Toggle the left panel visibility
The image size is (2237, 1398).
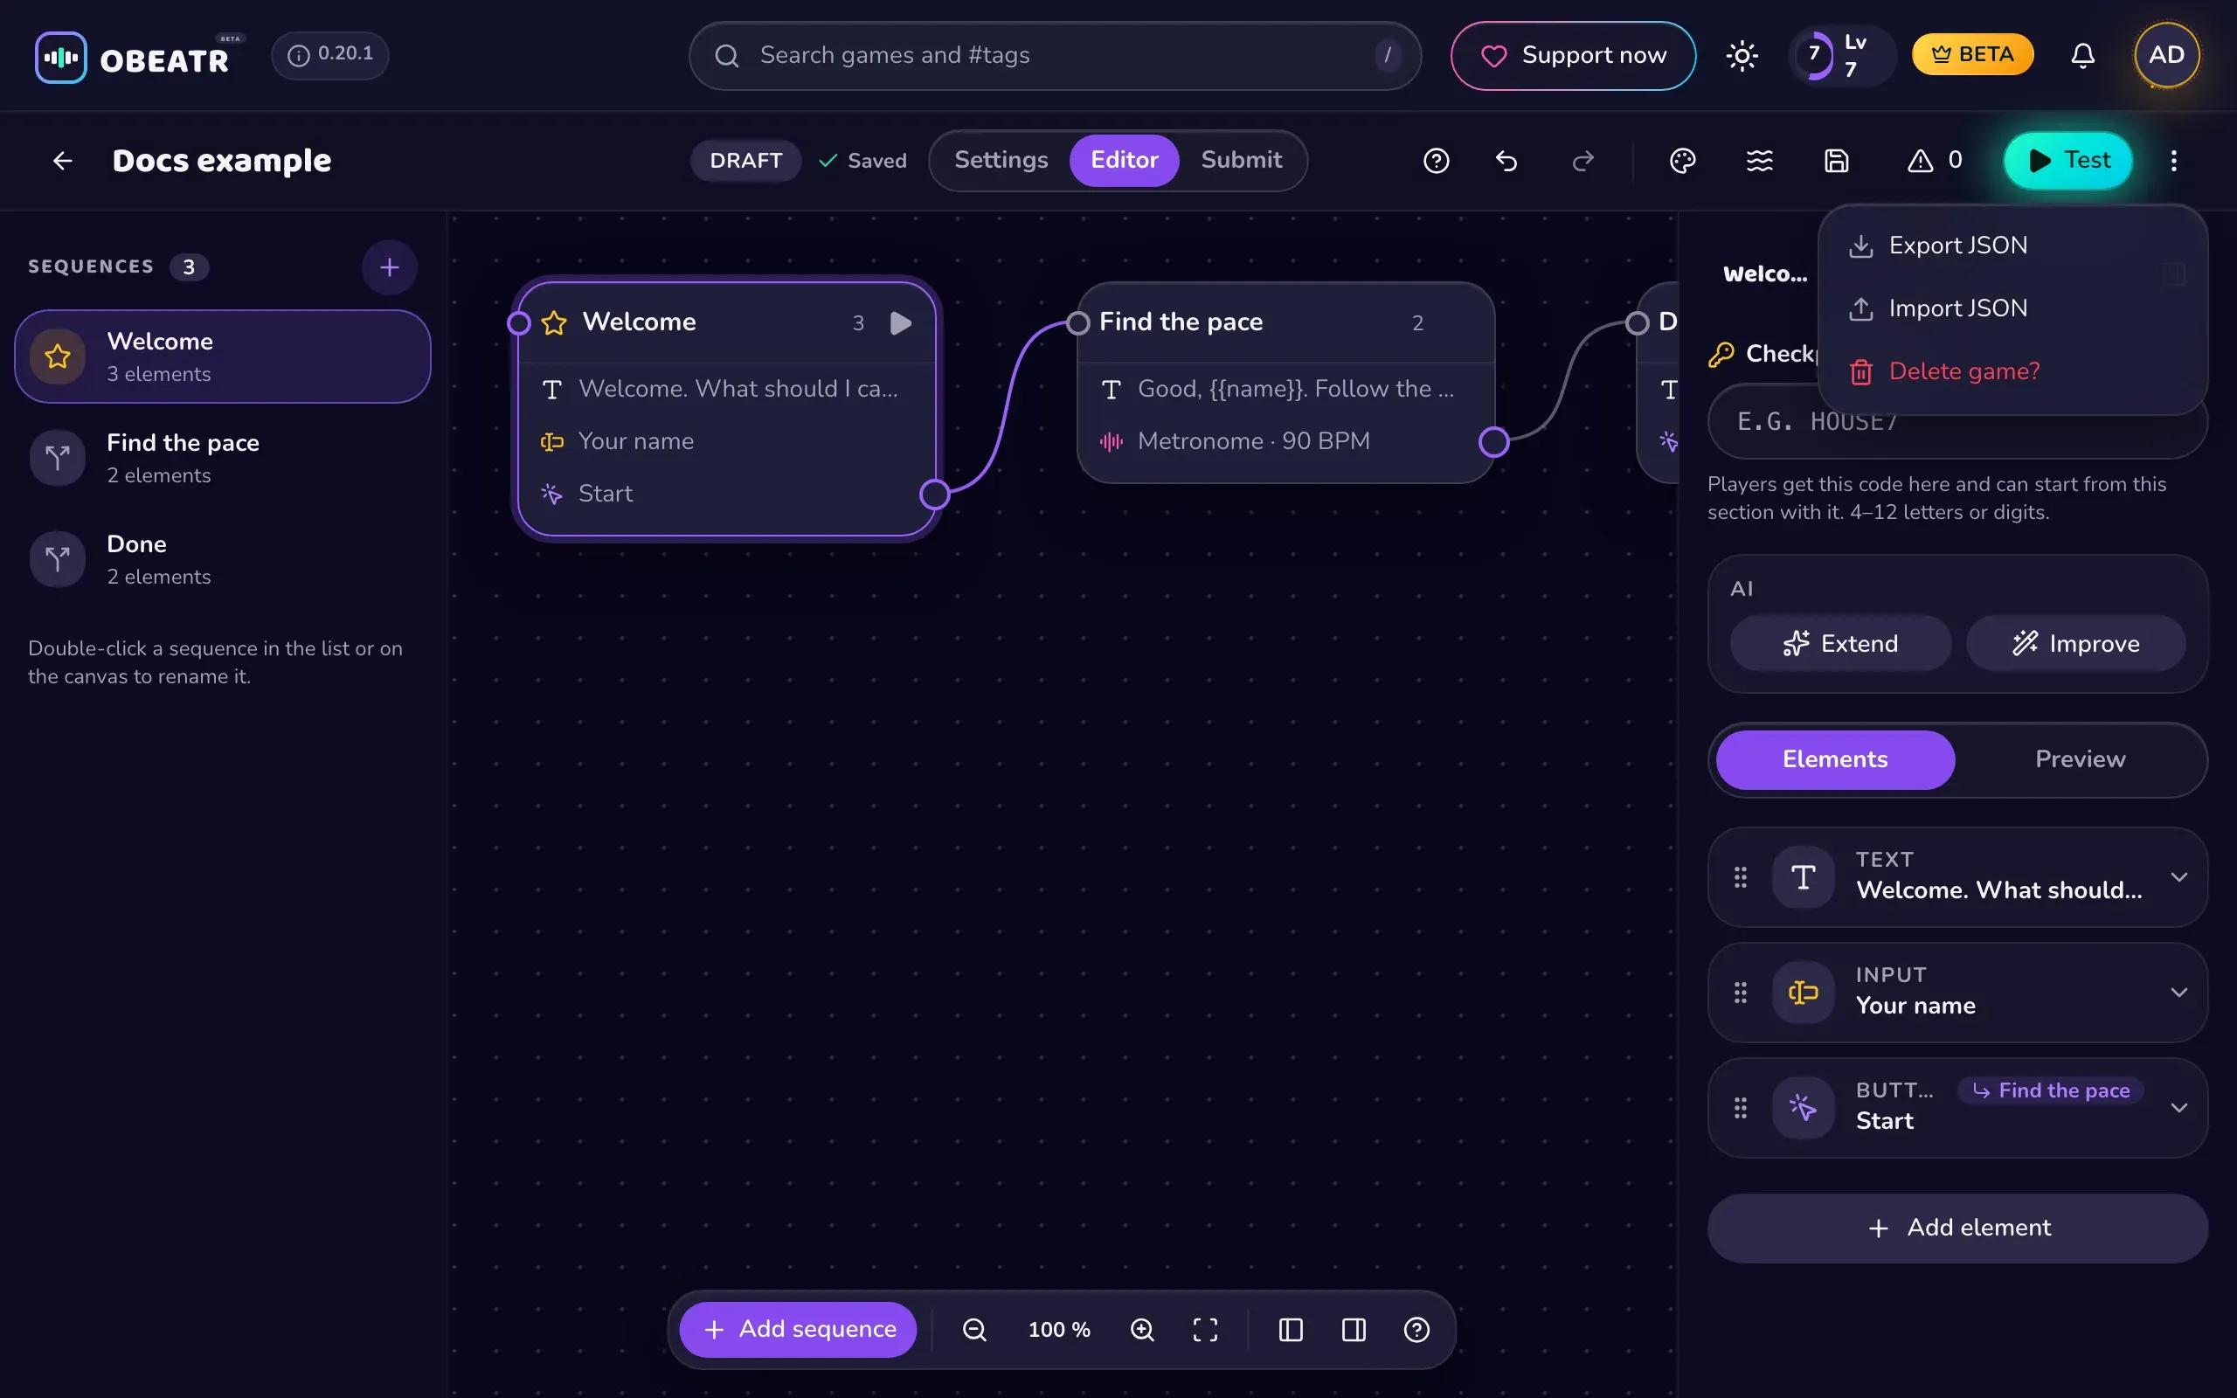(x=1291, y=1330)
